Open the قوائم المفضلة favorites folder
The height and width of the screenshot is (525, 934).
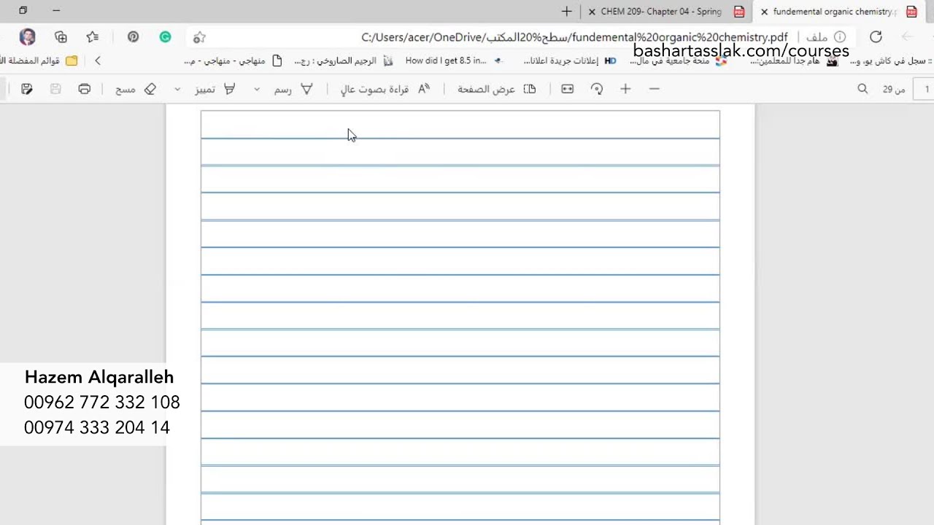click(40, 61)
